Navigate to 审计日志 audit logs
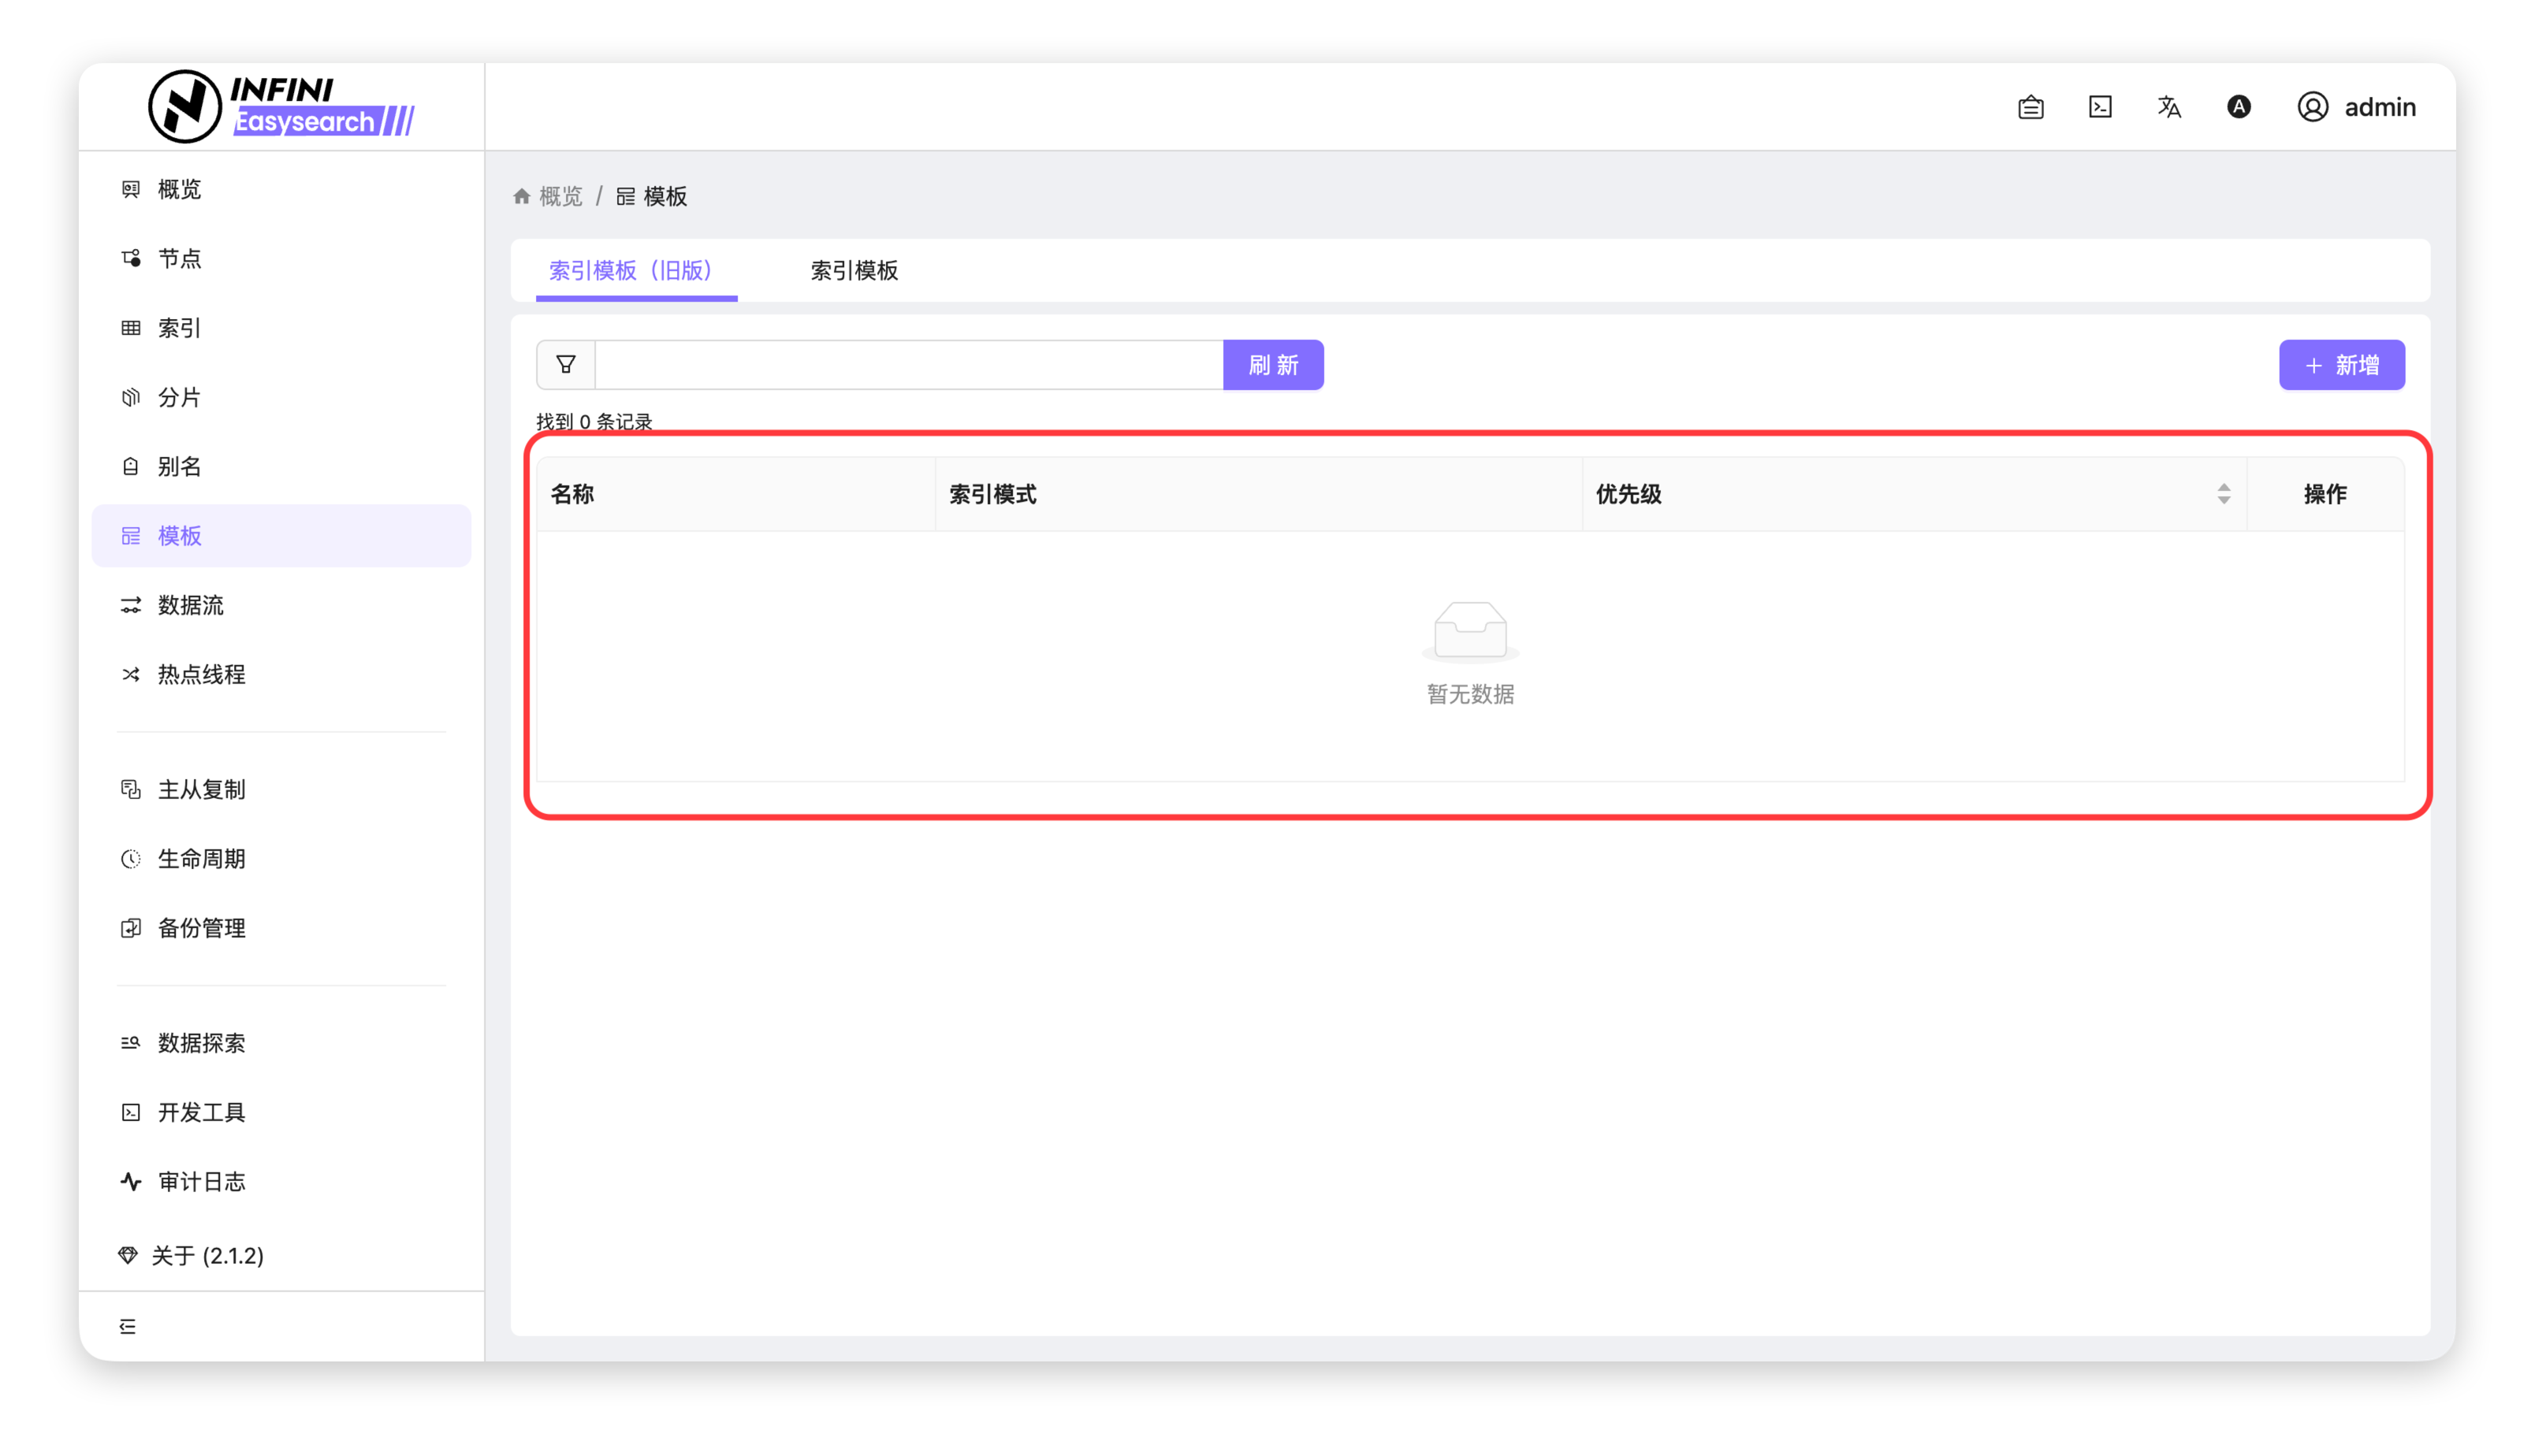This screenshot has height=1456, width=2535. point(201,1182)
